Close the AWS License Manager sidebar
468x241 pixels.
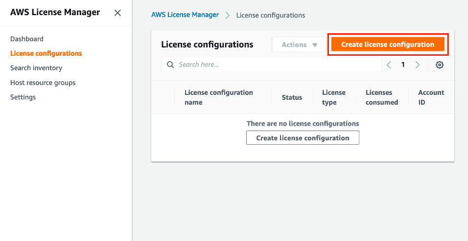point(117,13)
